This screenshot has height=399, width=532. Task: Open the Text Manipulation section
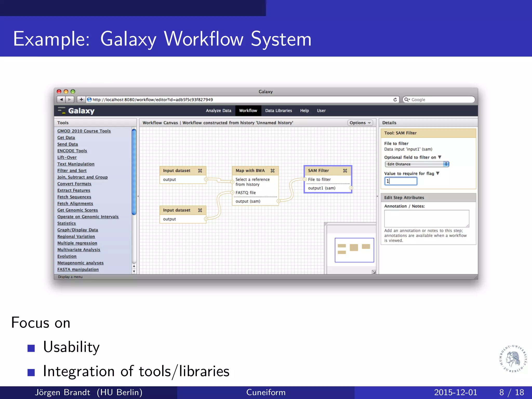click(x=76, y=164)
